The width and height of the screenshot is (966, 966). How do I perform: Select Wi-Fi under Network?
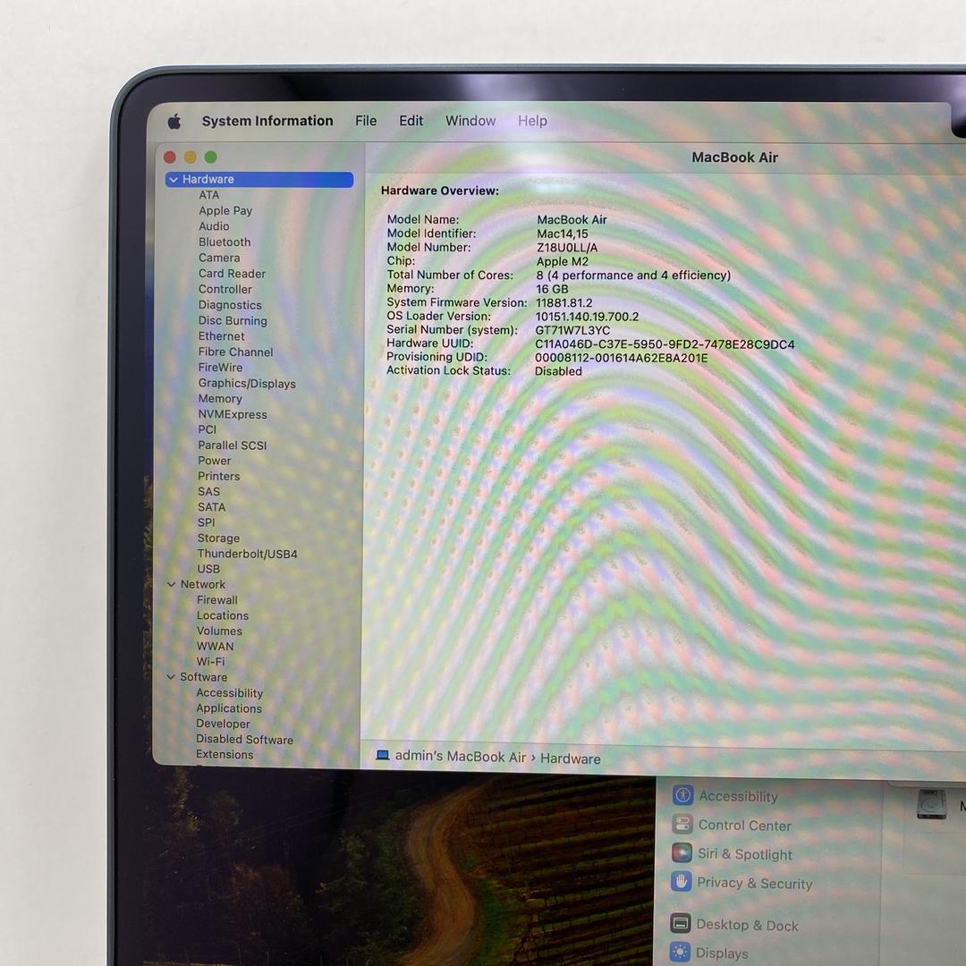tap(211, 662)
